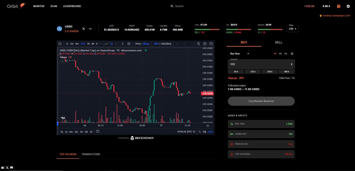This screenshot has width=355, height=171.
Task: Click the USDC token logo
Action: point(59,29)
